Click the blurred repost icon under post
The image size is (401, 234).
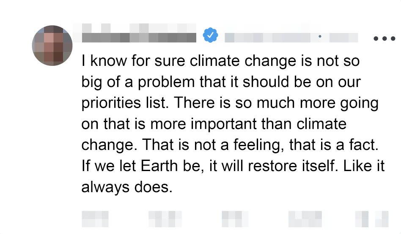164,219
